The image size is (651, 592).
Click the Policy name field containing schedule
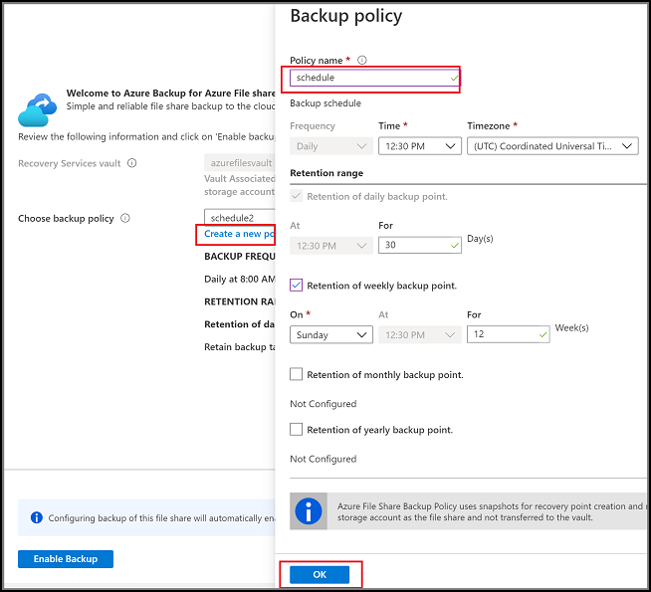click(x=375, y=78)
